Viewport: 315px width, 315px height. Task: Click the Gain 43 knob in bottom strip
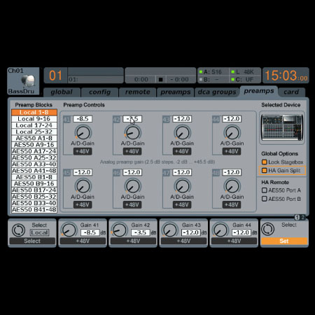click(x=170, y=230)
